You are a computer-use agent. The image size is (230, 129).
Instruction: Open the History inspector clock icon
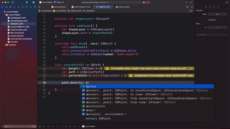(210, 7)
